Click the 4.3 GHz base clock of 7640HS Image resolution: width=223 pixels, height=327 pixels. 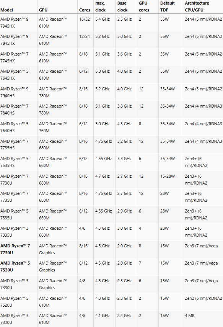point(124,124)
